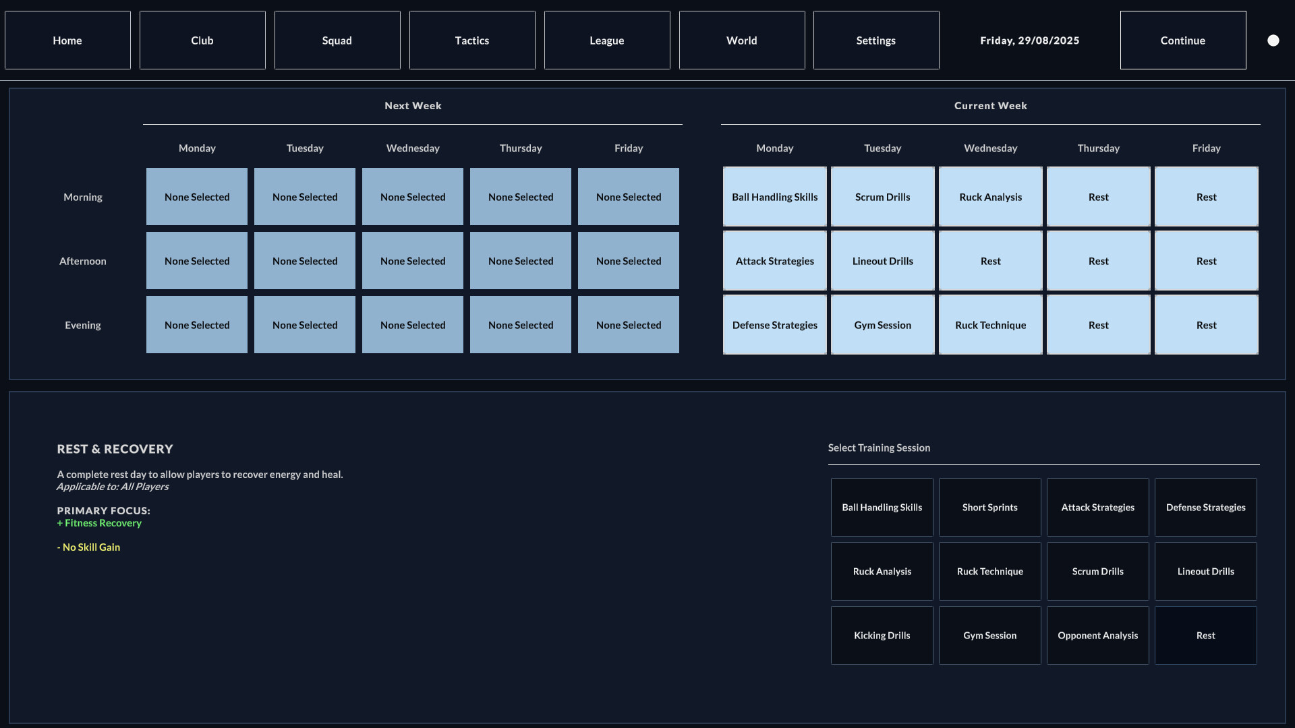Click the Gym Session cell on Current Week Tuesday
The height and width of the screenshot is (728, 1295).
point(882,324)
